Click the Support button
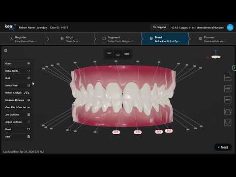The width and height of the screenshot is (236, 177). 160,27
